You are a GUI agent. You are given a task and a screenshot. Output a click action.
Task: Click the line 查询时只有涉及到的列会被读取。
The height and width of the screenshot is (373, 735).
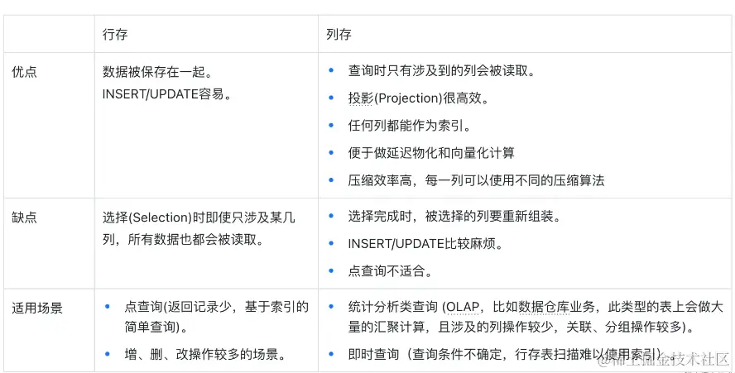tap(441, 71)
